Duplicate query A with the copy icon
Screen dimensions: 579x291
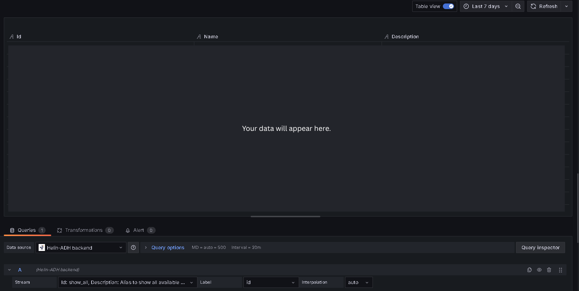coord(530,270)
